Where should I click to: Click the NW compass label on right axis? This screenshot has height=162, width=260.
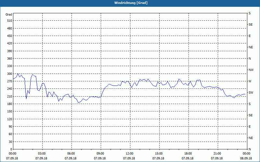click(251, 70)
